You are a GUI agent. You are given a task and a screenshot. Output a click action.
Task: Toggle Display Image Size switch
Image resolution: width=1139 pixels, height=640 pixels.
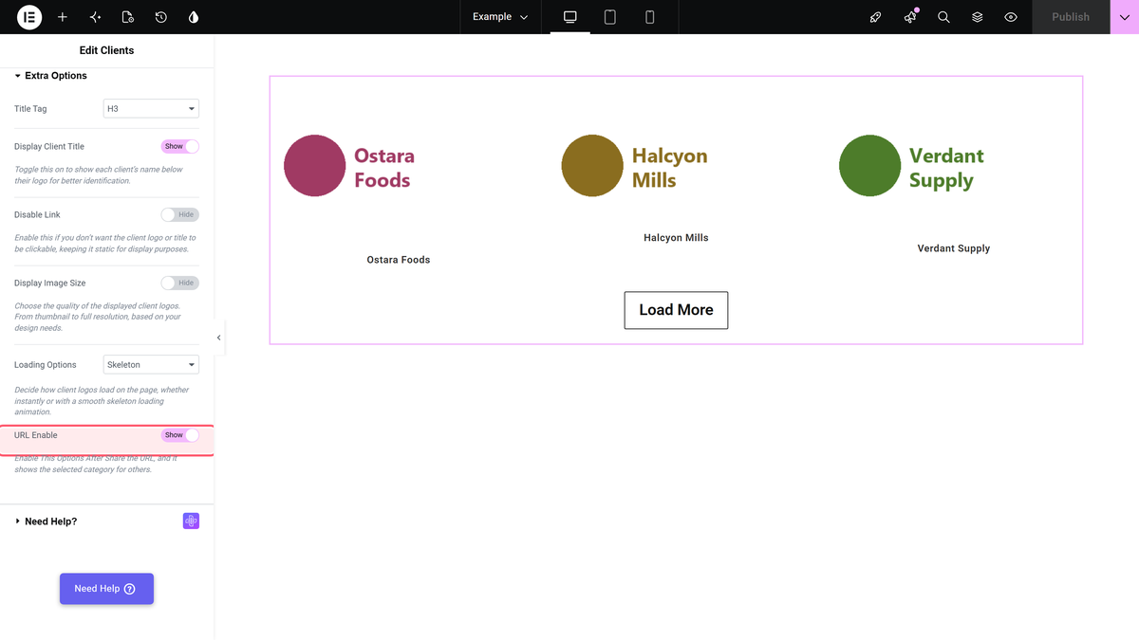180,283
